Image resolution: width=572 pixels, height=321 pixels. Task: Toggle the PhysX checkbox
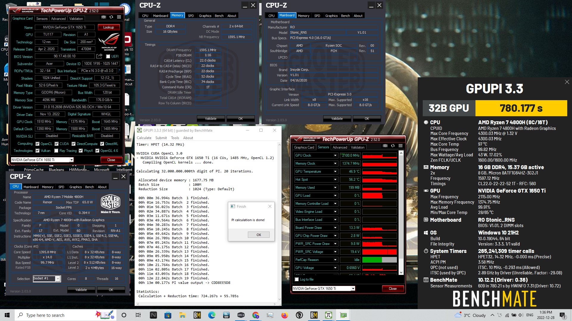80,151
